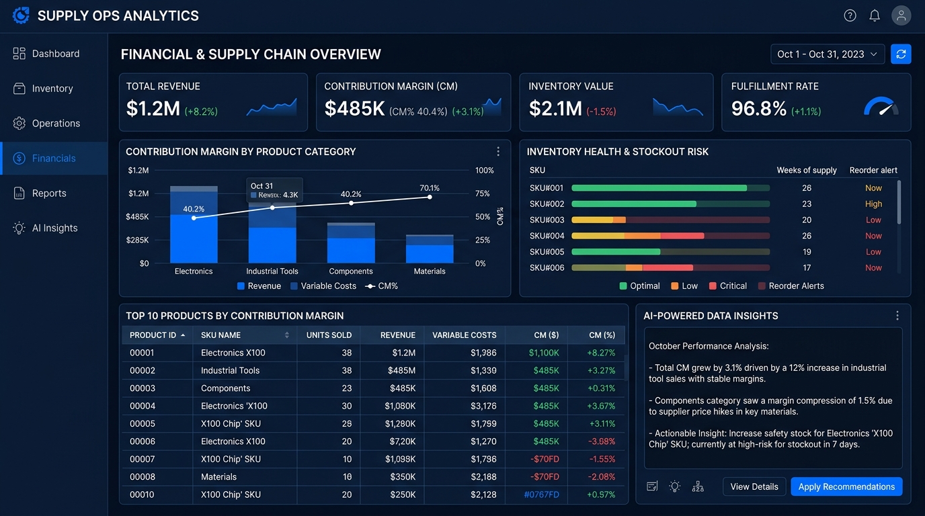Sort by Variable Costs column header
The height and width of the screenshot is (516, 925).
[x=464, y=335]
